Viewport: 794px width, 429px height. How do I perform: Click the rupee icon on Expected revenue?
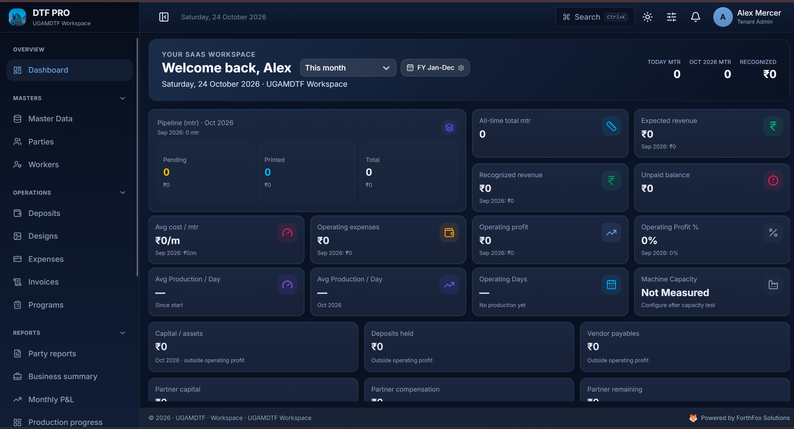tap(773, 127)
